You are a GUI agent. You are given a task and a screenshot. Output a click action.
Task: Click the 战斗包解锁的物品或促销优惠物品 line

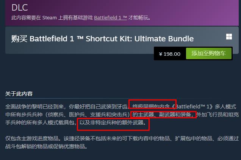coord(46,146)
